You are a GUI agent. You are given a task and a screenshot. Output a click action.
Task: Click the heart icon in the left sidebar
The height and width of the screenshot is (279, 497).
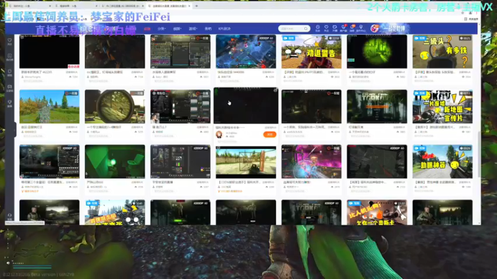tap(10, 42)
